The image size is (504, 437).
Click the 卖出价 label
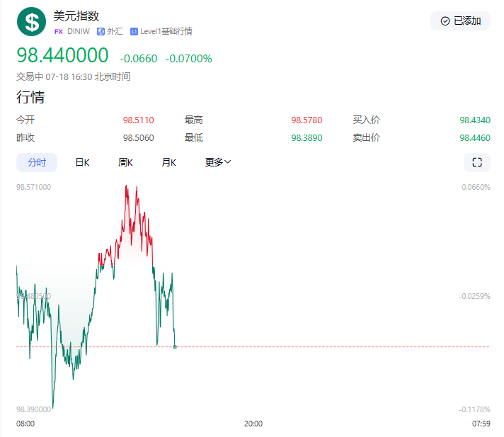(366, 137)
